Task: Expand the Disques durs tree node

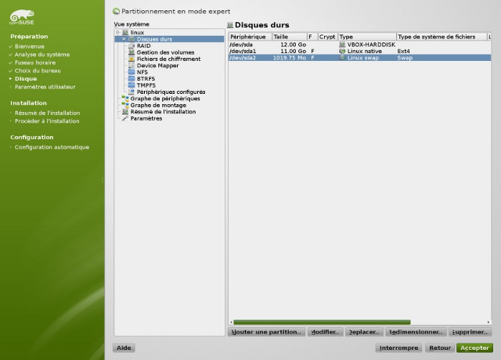Action: point(124,39)
